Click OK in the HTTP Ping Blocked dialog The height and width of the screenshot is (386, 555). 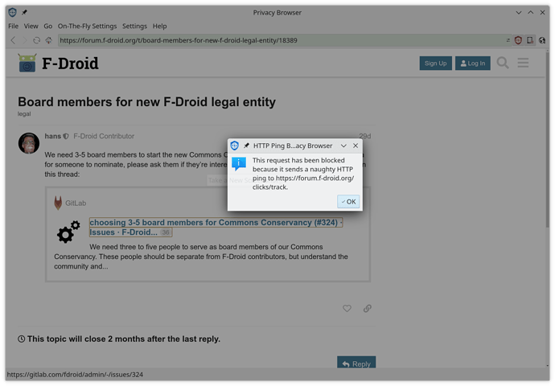348,202
